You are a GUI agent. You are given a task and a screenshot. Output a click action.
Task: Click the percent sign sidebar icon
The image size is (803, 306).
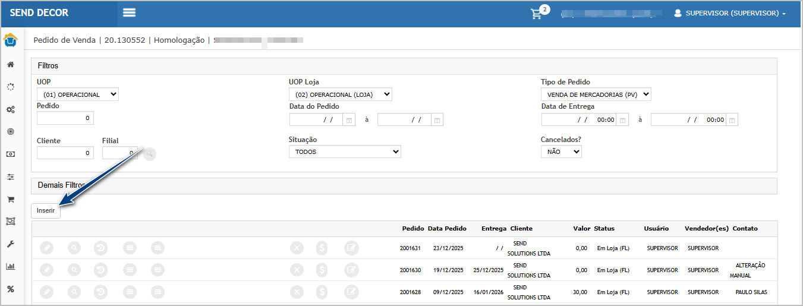11,289
